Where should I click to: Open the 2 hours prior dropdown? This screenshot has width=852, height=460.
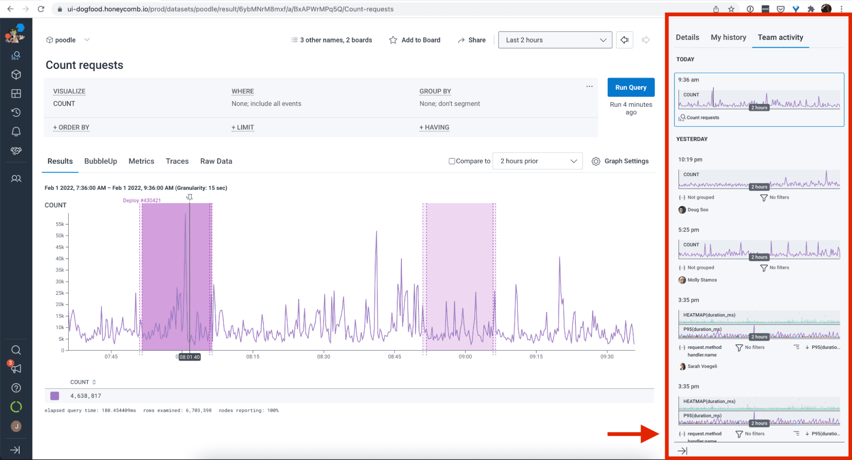pyautogui.click(x=537, y=161)
